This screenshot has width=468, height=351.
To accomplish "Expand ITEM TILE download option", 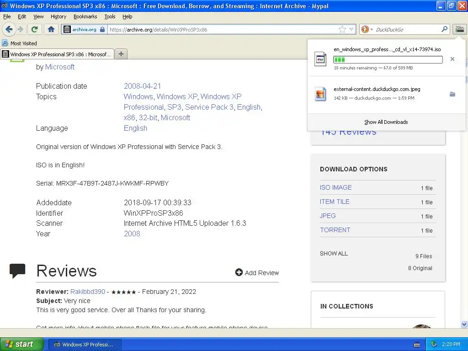I will [335, 202].
